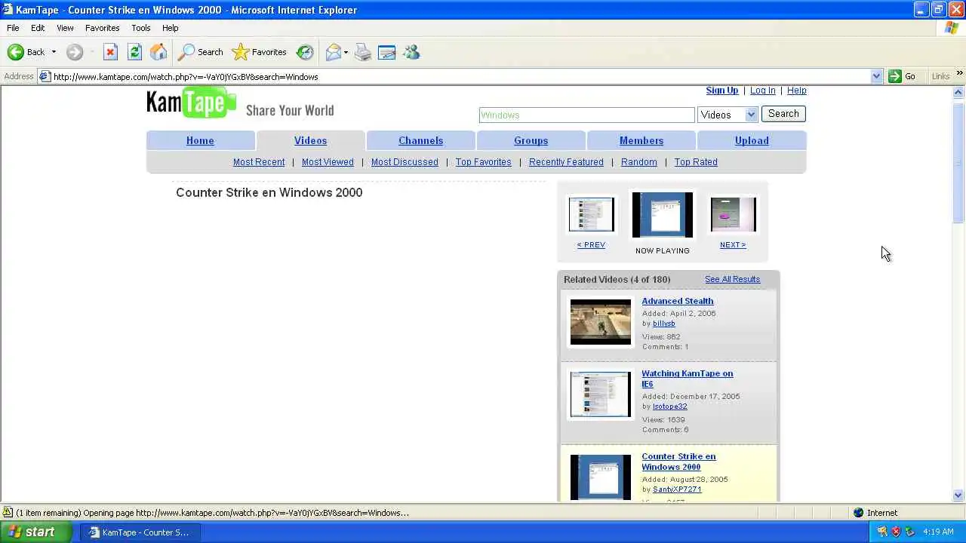Click the Edit page toolbar icon
This screenshot has width=966, height=543.
pyautogui.click(x=387, y=52)
